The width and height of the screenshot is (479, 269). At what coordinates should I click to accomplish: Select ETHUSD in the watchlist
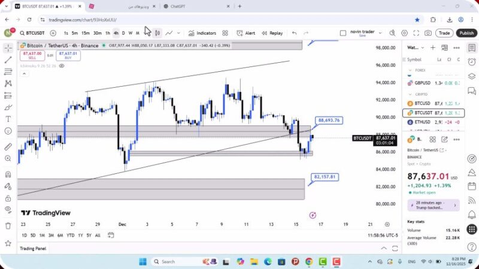click(x=425, y=122)
